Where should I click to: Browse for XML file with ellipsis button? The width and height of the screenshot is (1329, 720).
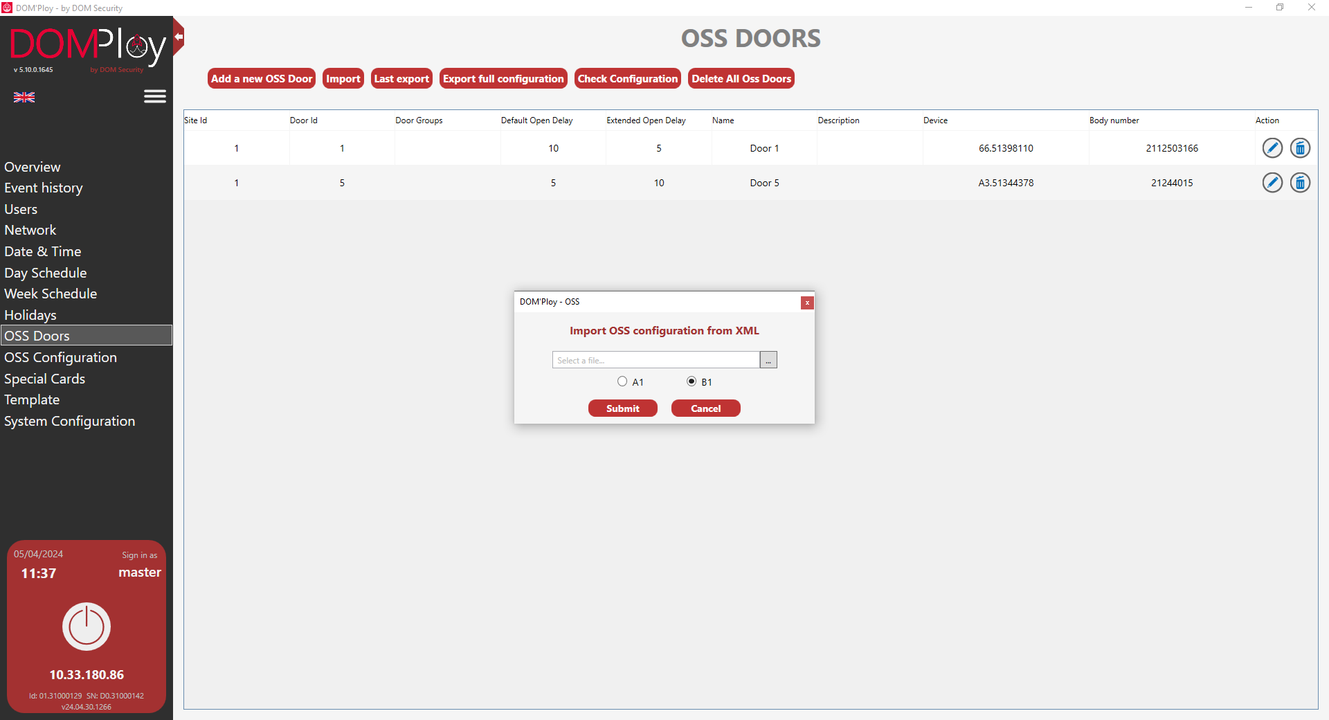point(768,360)
